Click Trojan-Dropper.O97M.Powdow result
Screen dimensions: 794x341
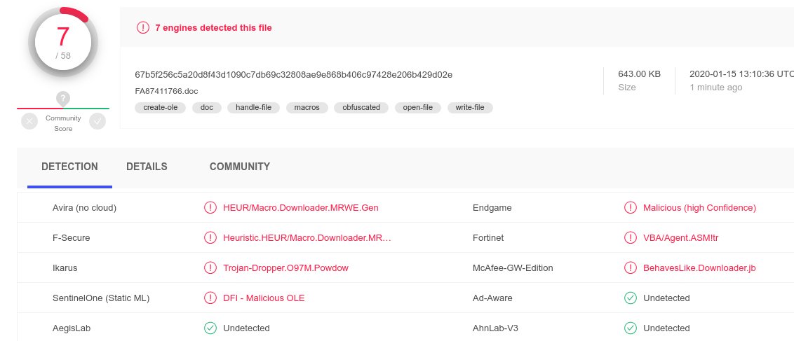point(285,267)
